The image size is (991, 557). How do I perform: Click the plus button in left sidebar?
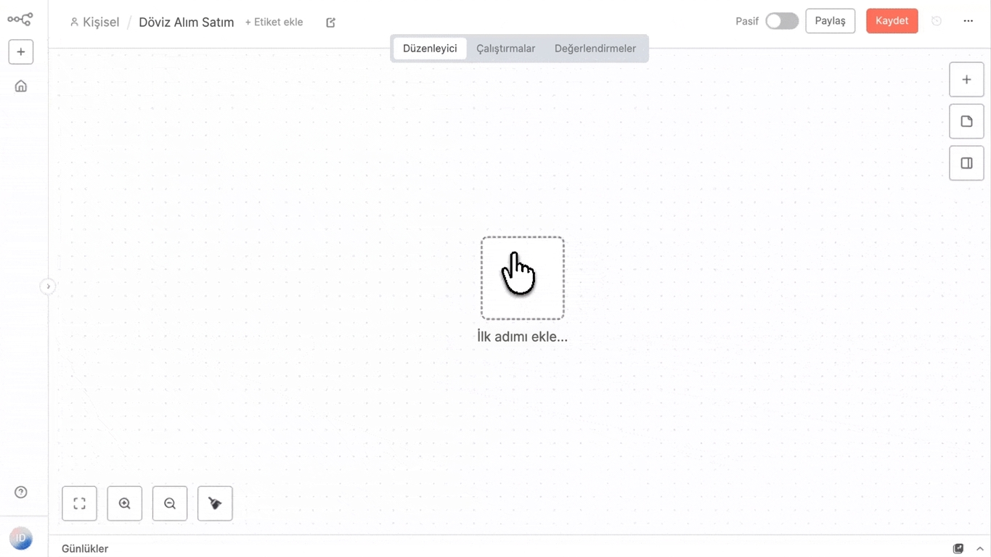point(21,52)
